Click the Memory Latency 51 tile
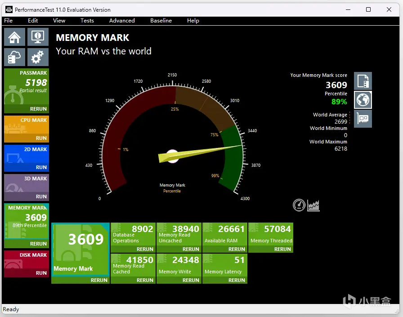Screen dimensions: 403x317 pyautogui.click(x=225, y=265)
